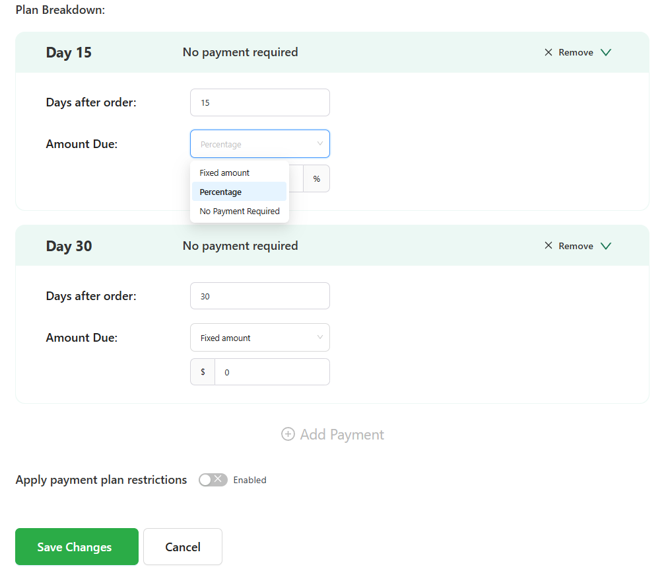Focus Day 15 Days after order field
666x577 pixels.
coord(260,102)
